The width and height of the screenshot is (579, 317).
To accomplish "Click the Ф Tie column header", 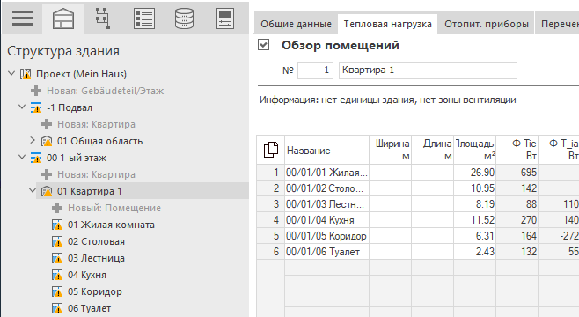I will pos(517,150).
